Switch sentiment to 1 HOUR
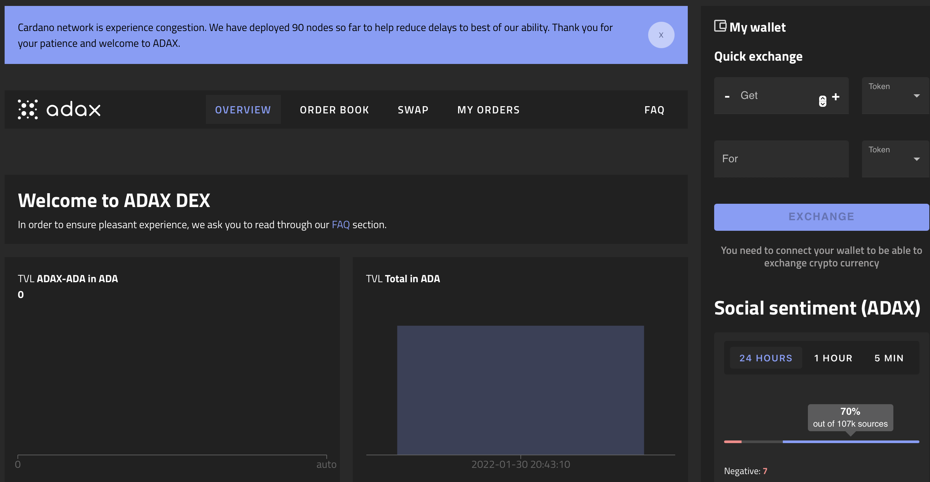This screenshot has height=482, width=930. tap(833, 358)
